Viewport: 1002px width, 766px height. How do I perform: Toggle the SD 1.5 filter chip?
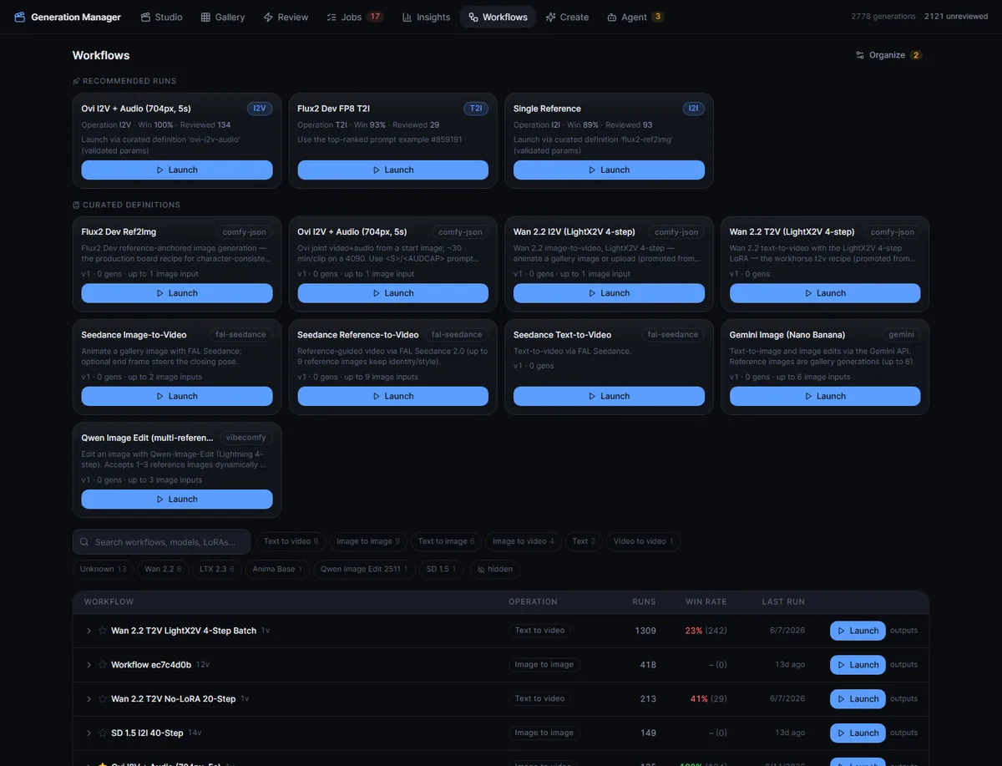[442, 569]
